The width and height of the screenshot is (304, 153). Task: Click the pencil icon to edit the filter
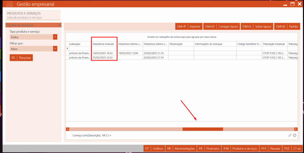[x=290, y=135]
